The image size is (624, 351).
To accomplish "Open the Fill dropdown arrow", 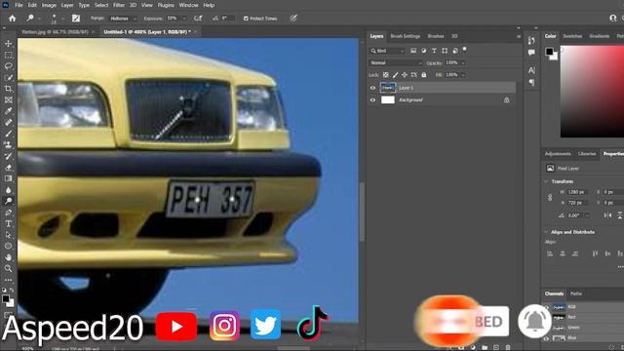I will [x=463, y=75].
